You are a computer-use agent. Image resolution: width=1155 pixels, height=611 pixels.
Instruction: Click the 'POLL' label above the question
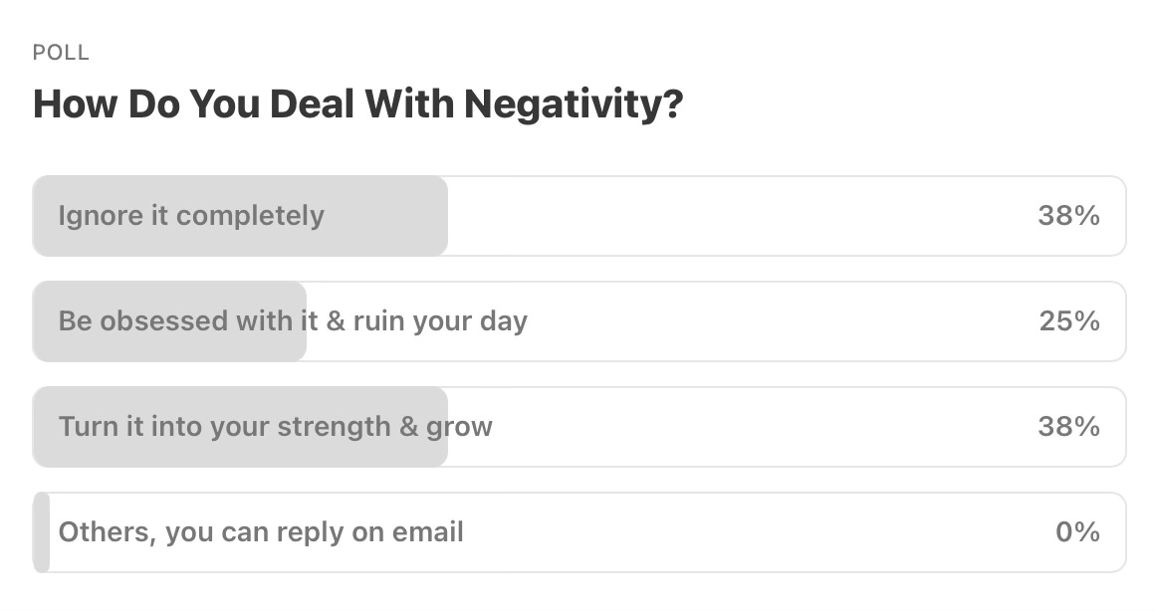pos(61,54)
